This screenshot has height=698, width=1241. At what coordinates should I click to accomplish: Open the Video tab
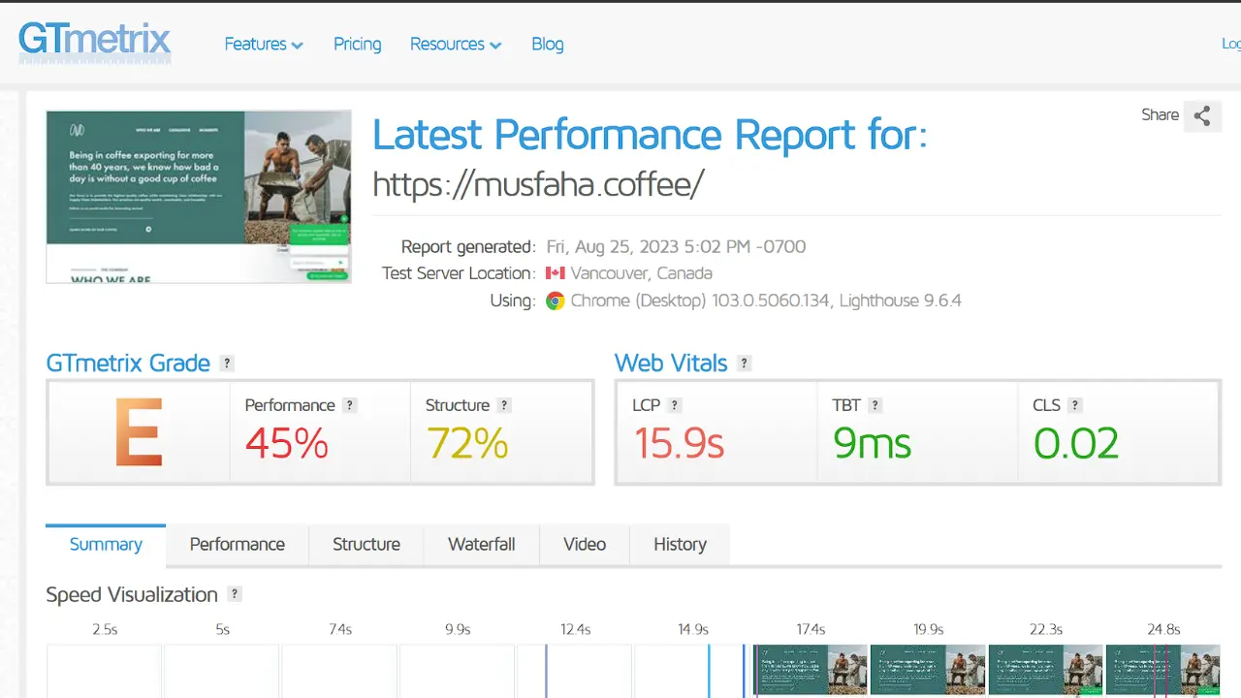point(585,545)
